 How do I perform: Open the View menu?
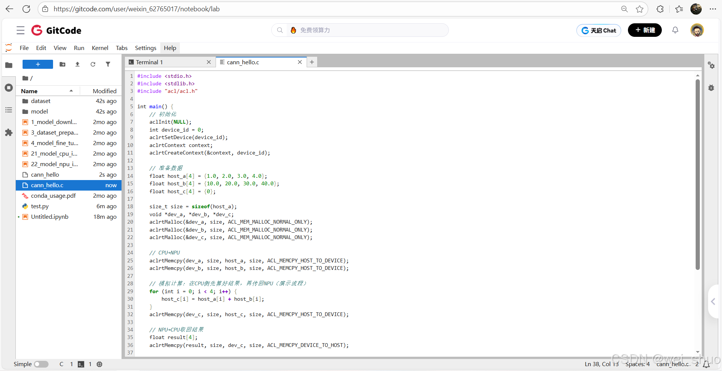[x=60, y=48]
